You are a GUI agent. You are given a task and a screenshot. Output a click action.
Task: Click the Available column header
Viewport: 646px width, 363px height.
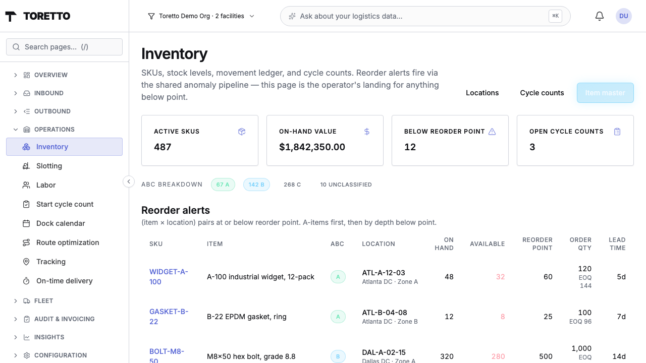coord(488,244)
